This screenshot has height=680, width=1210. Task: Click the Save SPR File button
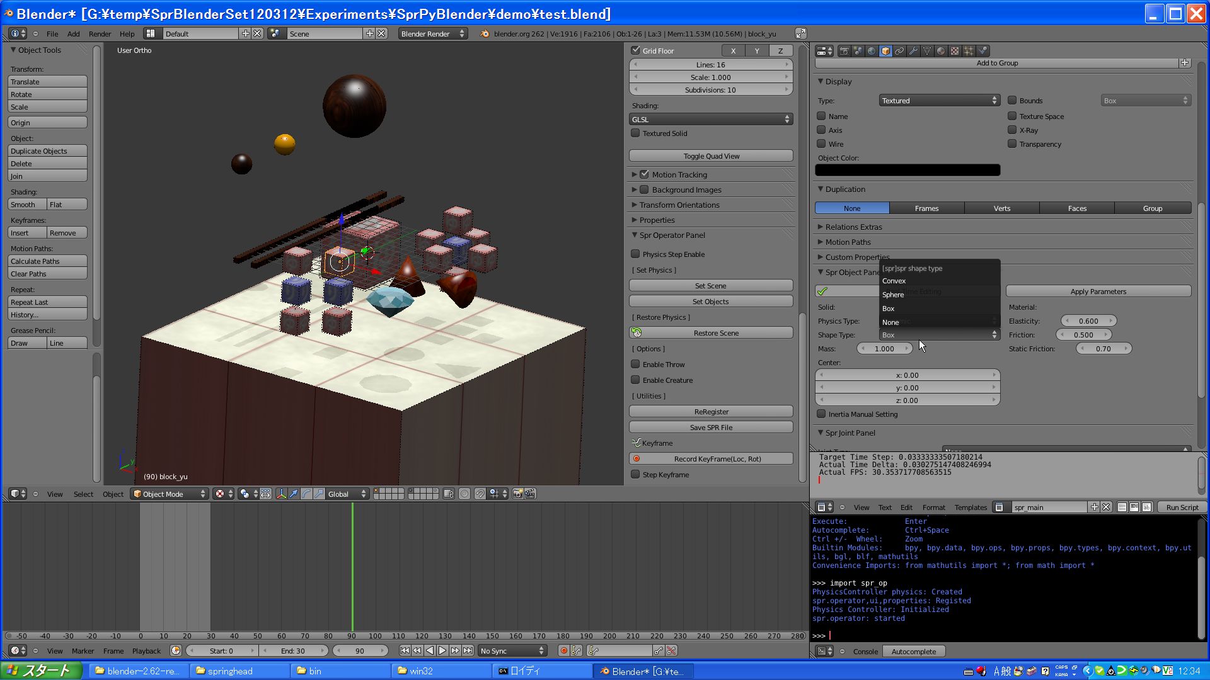click(x=711, y=427)
